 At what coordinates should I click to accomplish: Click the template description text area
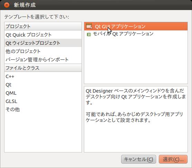click(x=136, y=119)
